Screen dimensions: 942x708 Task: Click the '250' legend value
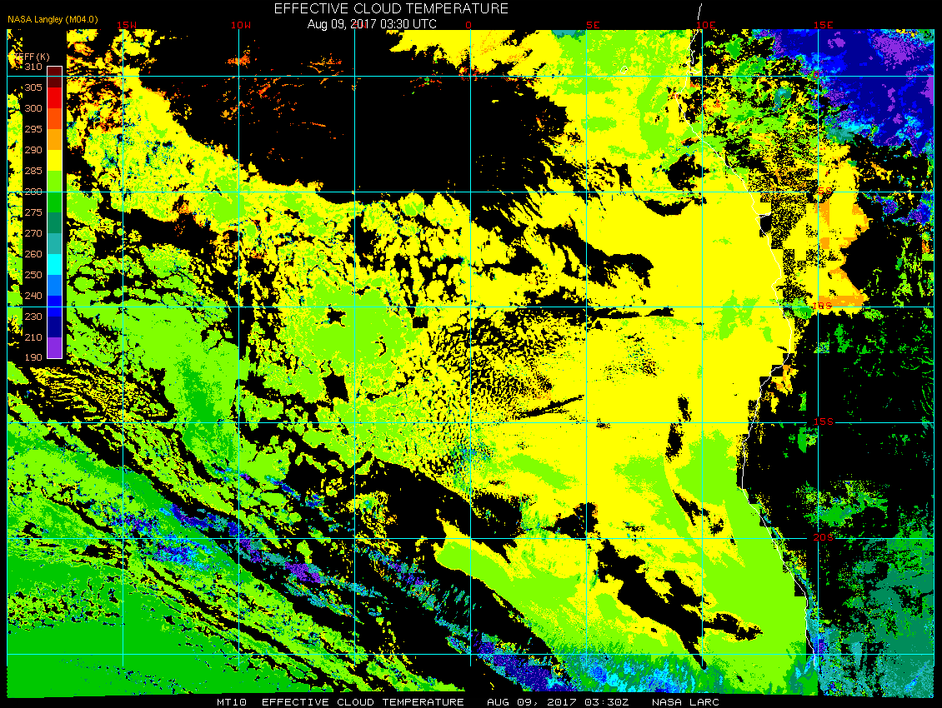tap(33, 275)
